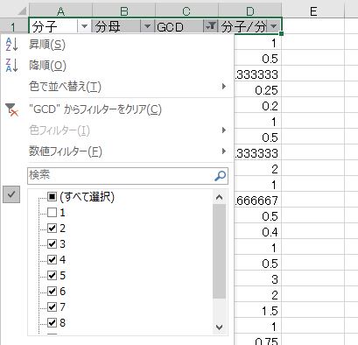Uncheck the value 5 checkbox
Screen dimensions: 358x345
[x=52, y=276]
